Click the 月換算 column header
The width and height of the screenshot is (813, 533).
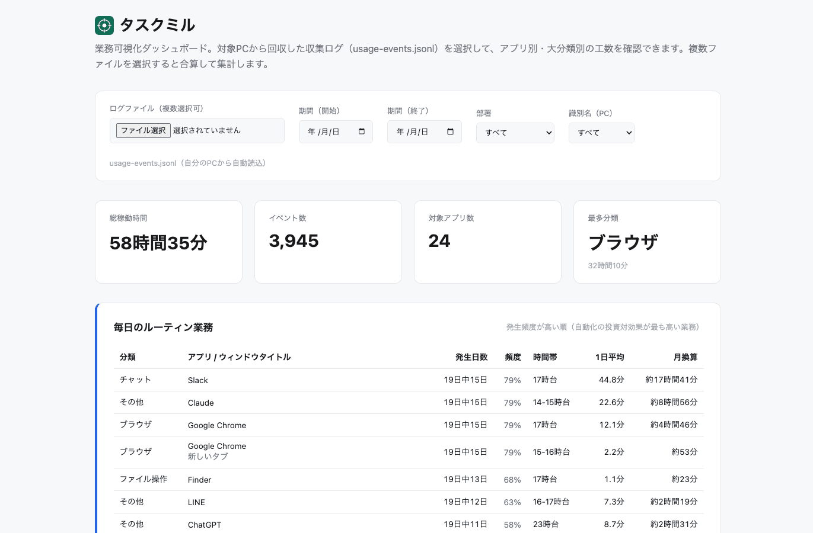[x=686, y=357]
